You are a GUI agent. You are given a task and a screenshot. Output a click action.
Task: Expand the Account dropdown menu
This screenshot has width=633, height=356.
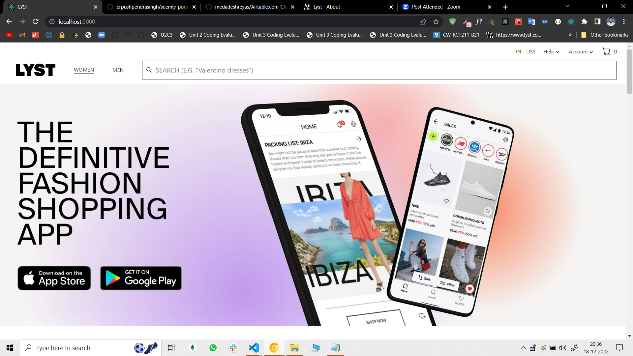(580, 52)
